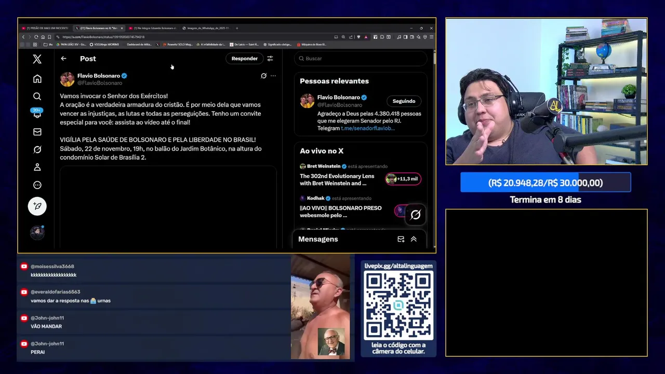Open the Messages envelope in sidebar

(37, 132)
